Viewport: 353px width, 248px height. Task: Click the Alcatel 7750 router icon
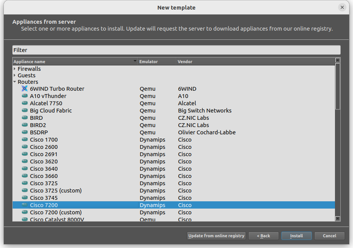(x=25, y=103)
